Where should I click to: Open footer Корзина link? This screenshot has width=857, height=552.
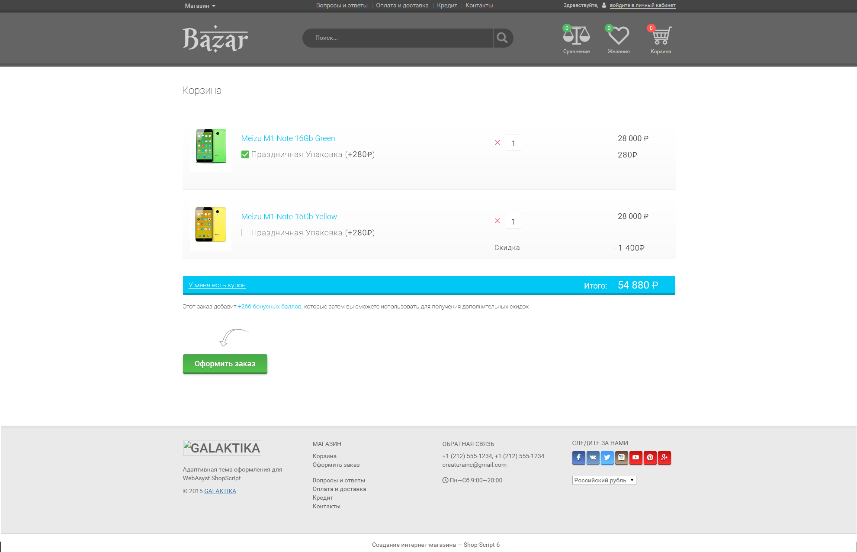[324, 456]
